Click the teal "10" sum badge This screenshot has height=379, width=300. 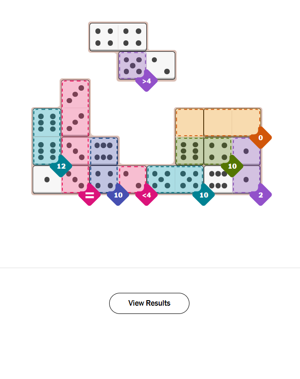pos(203,195)
